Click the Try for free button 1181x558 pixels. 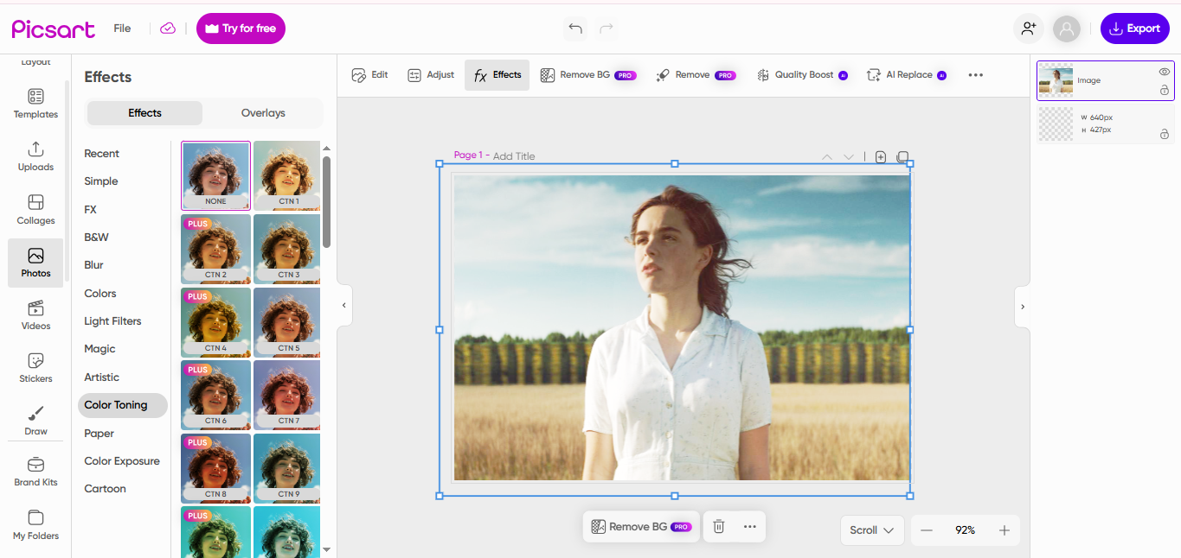241,29
